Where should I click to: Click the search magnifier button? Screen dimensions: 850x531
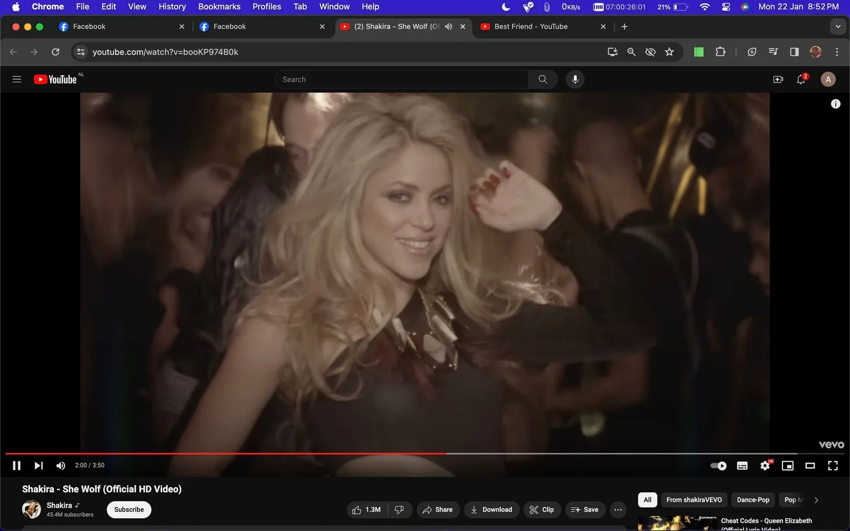click(x=543, y=80)
